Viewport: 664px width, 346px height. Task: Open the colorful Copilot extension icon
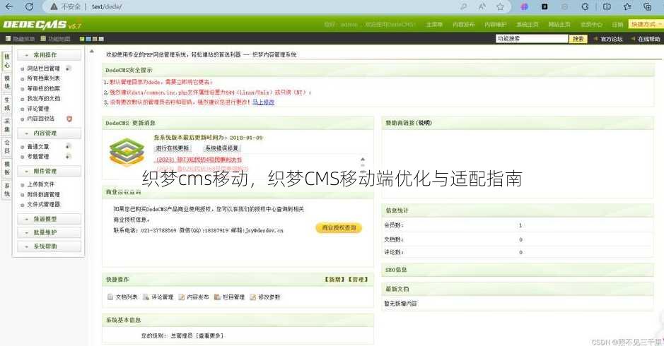point(524,6)
